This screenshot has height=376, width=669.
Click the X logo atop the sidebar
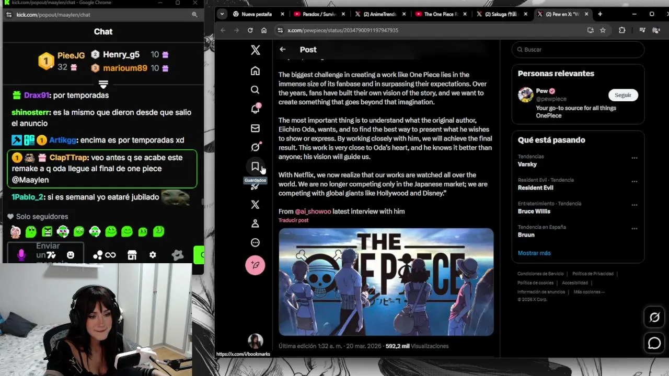[255, 50]
